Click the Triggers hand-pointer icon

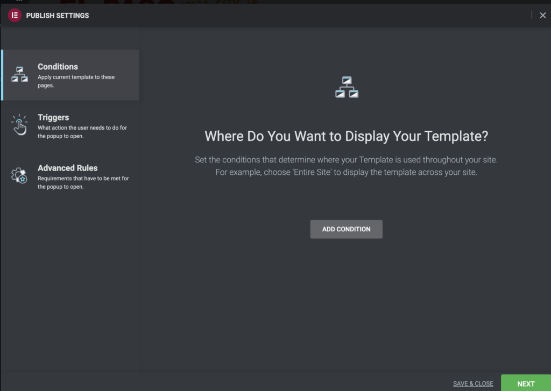coord(19,125)
